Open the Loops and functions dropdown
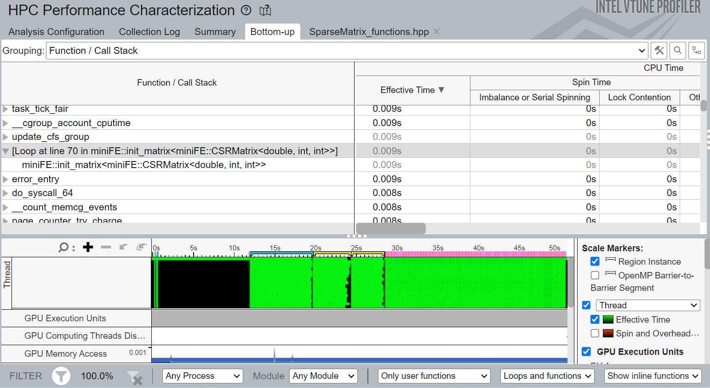Viewport: 710px width, 388px height. (x=547, y=376)
